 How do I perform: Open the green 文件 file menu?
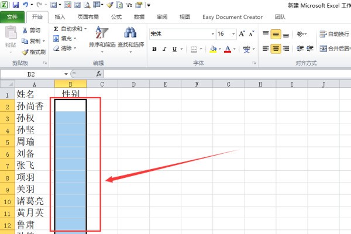12,17
